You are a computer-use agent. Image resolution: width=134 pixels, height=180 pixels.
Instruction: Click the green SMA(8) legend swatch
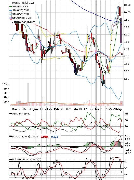(x=10, y=7)
